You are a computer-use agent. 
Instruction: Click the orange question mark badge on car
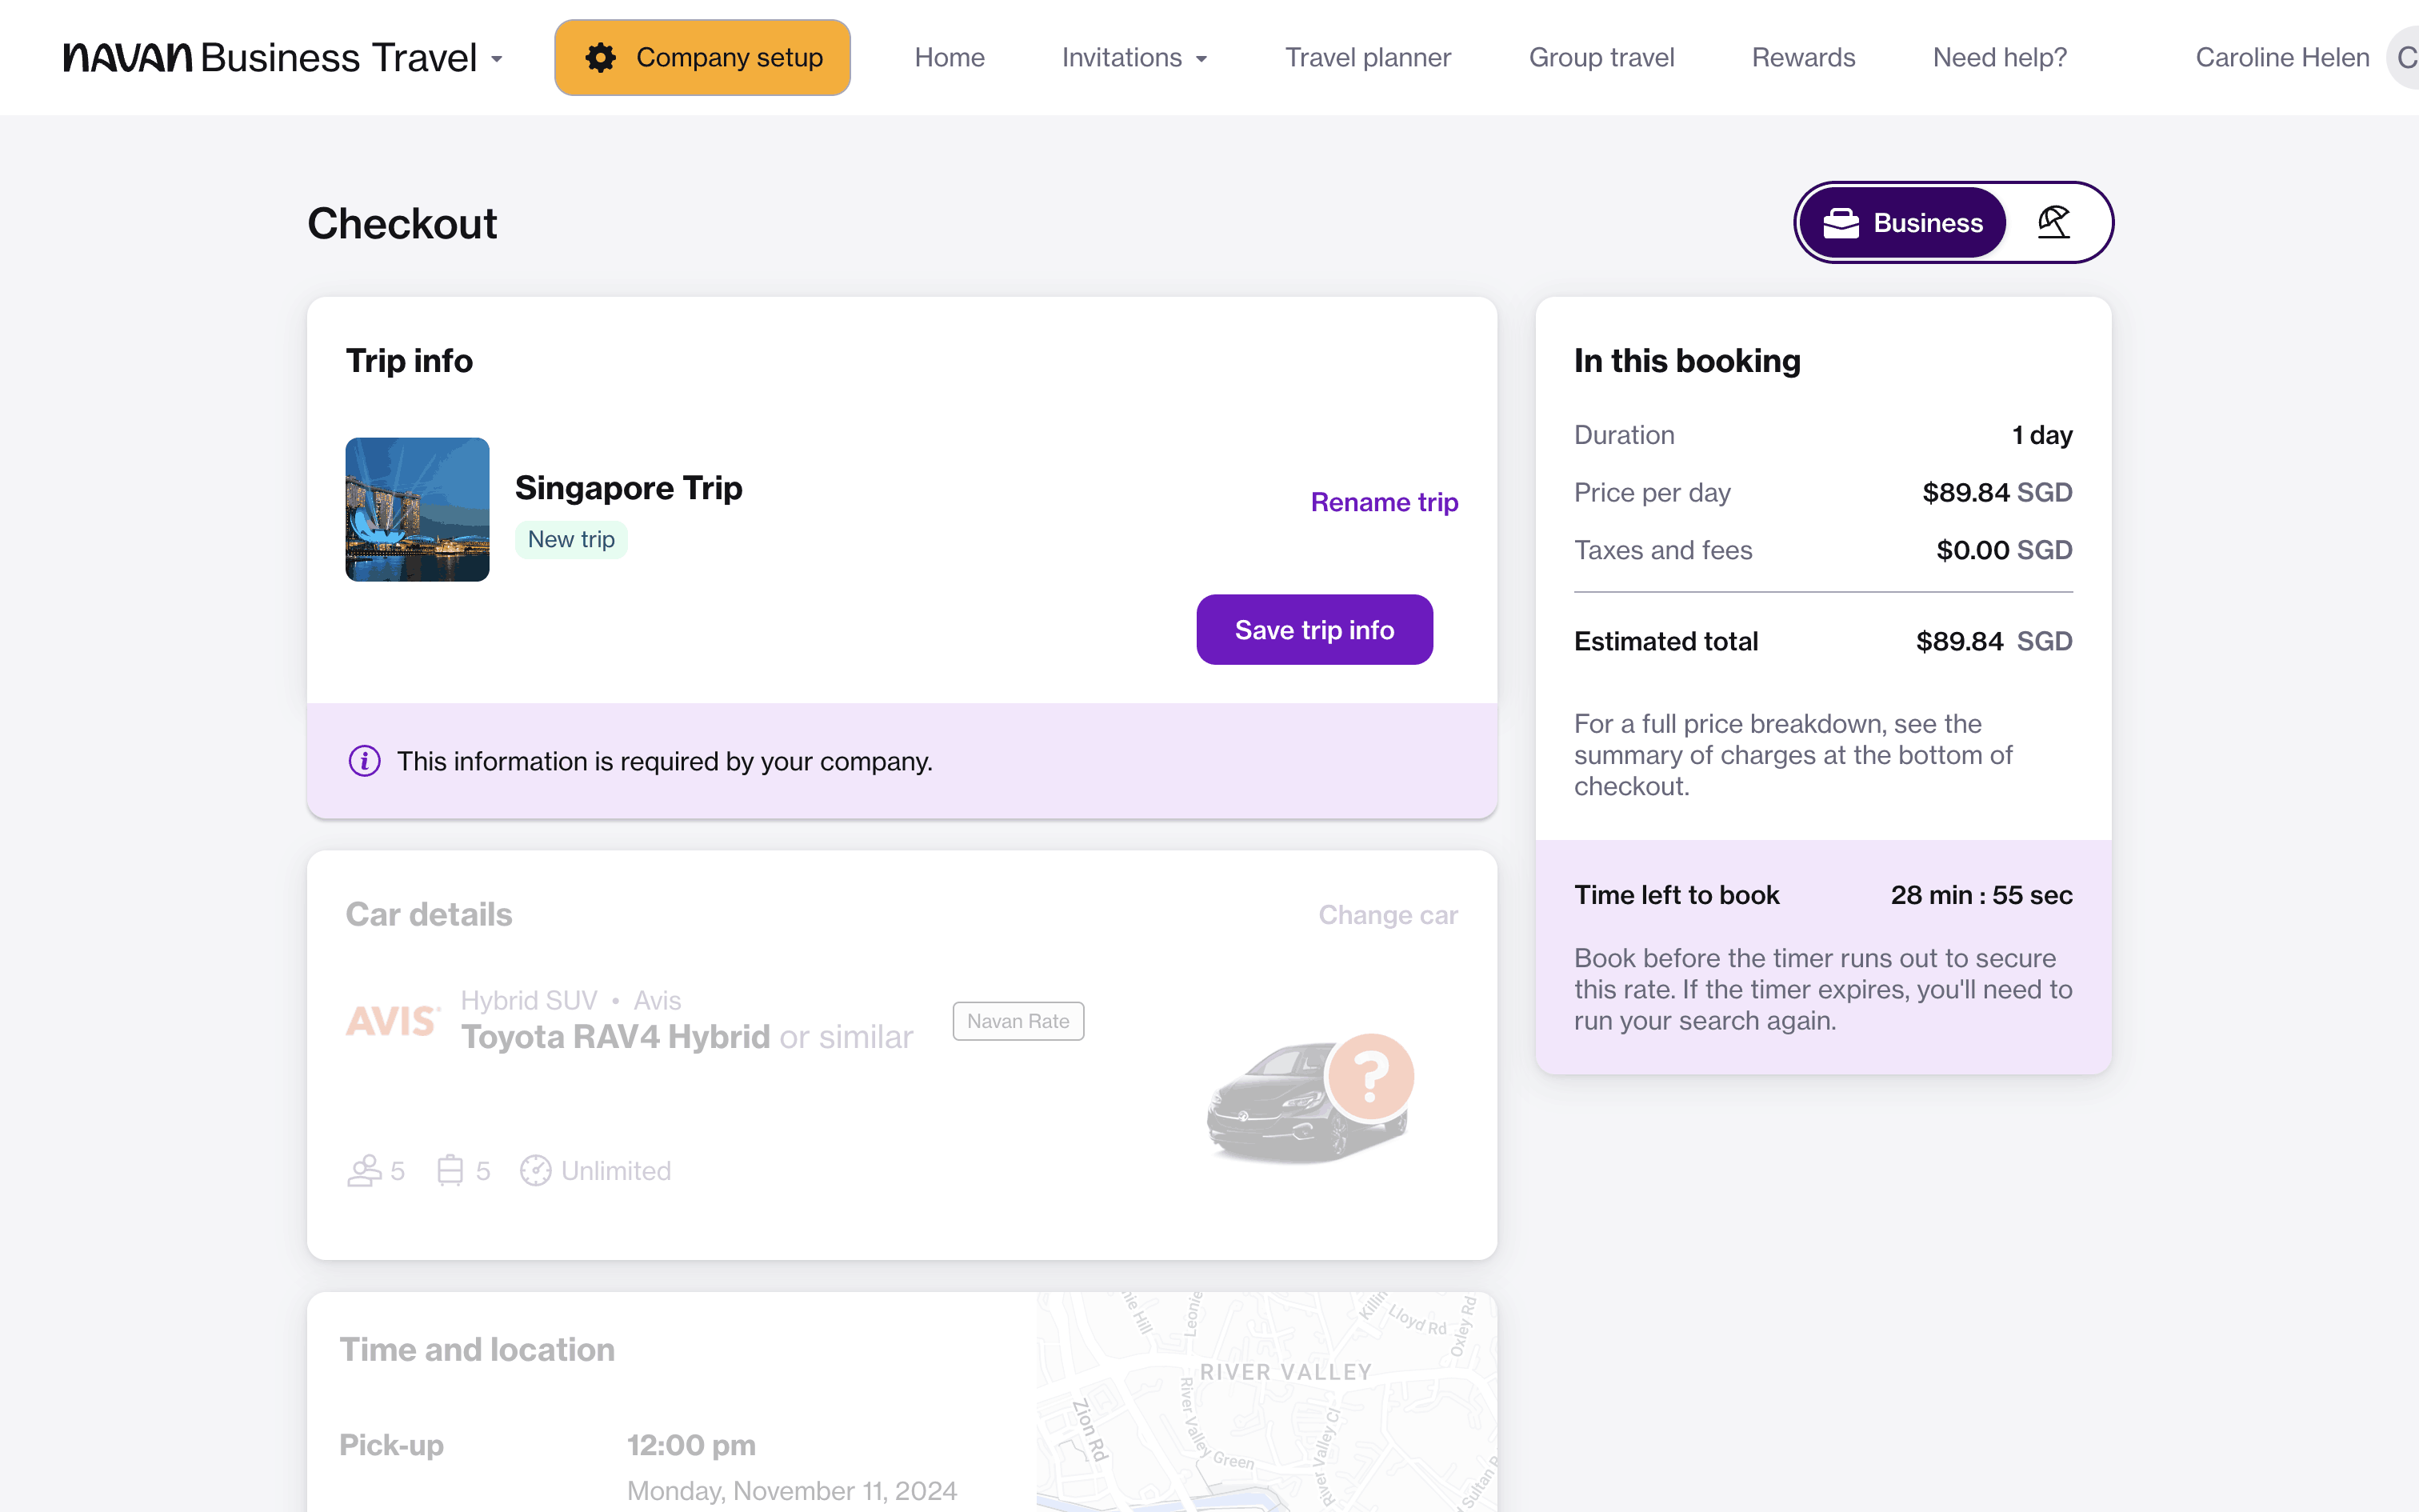click(x=1370, y=1076)
